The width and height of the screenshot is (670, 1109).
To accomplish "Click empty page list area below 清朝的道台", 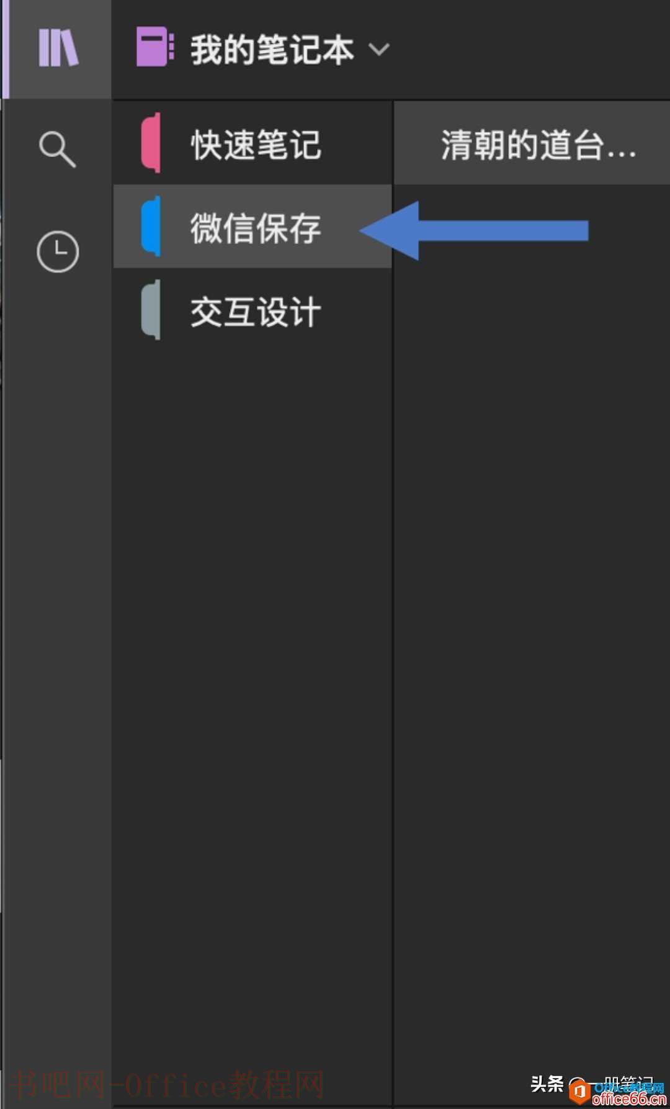I will coord(532,621).
